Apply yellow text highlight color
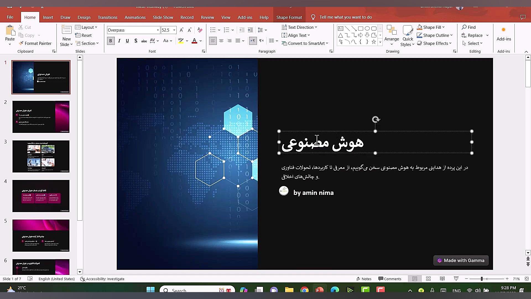This screenshot has height=299, width=531. (181, 41)
